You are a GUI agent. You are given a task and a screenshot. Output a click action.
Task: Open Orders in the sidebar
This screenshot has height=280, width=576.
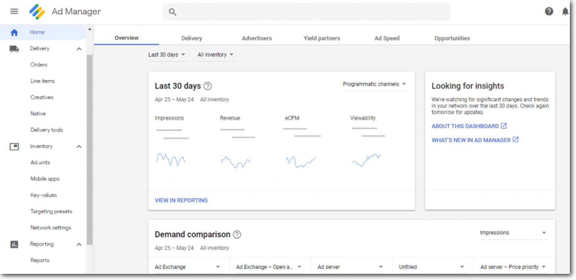point(39,65)
